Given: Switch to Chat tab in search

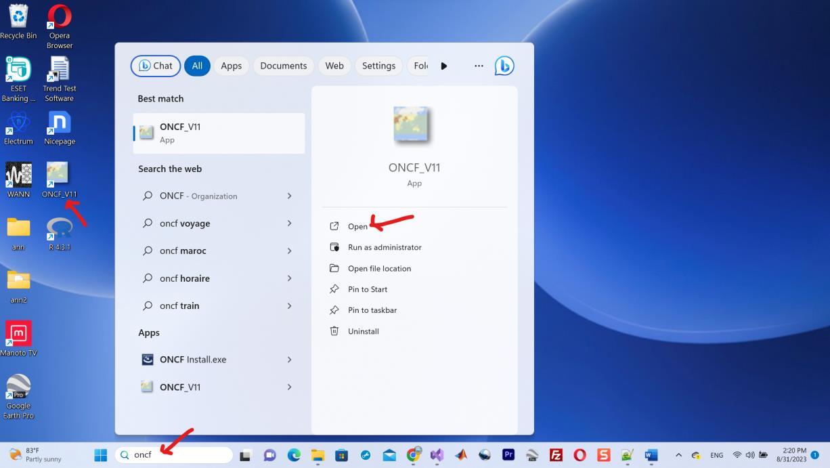Looking at the screenshot, I should pyautogui.click(x=156, y=66).
